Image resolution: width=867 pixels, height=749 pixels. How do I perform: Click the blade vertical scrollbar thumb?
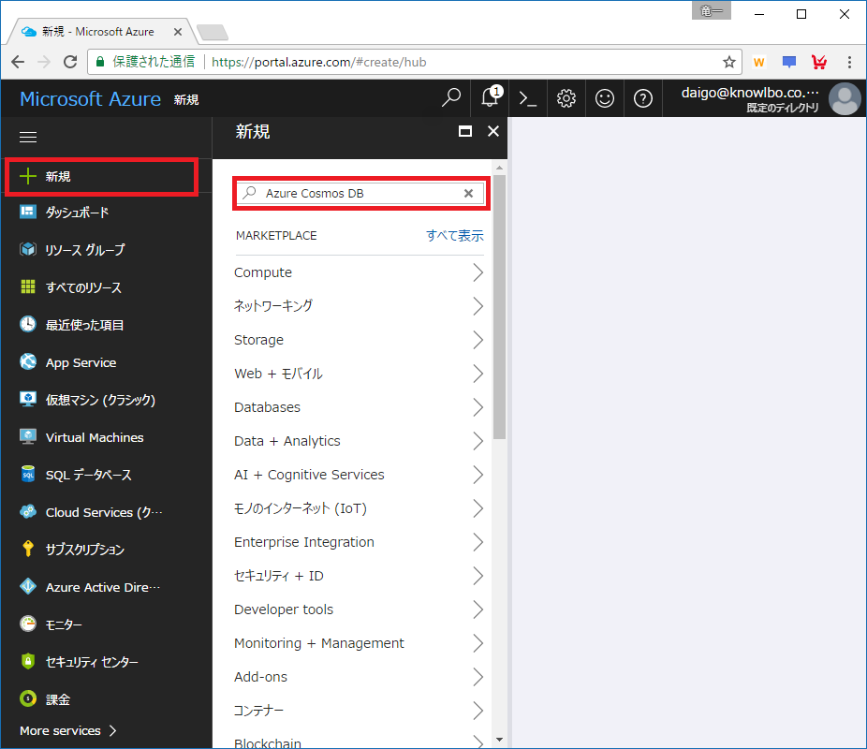499,307
